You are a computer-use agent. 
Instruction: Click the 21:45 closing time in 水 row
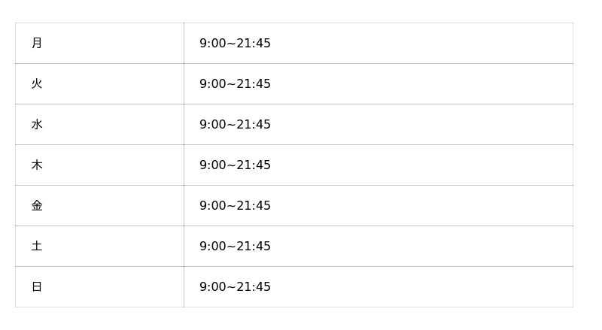254,125
